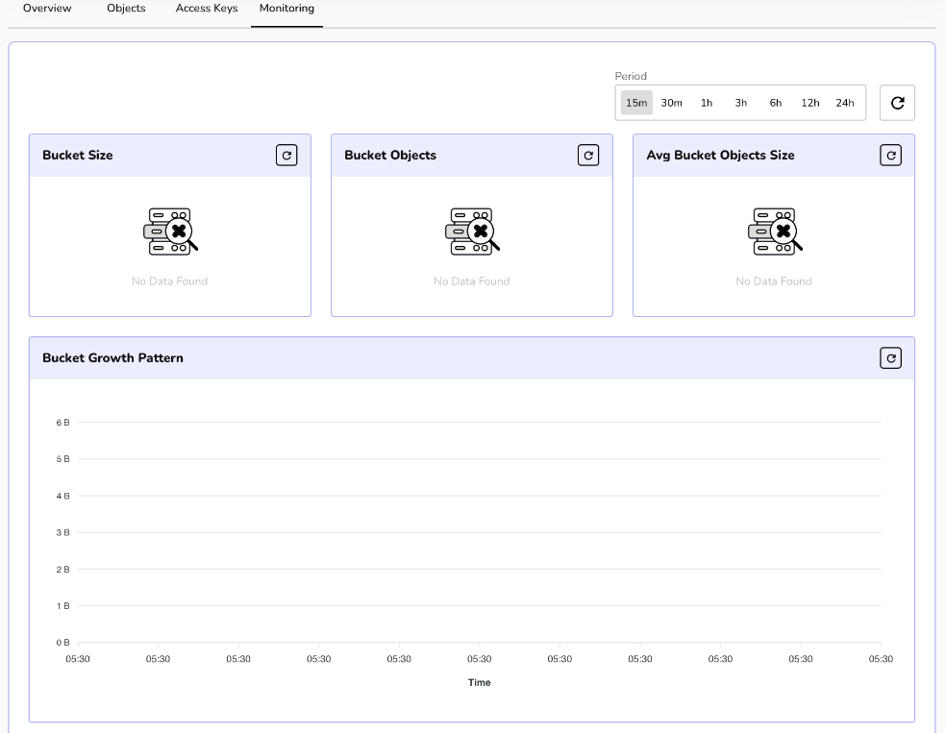Select the 30m period option
The height and width of the screenshot is (733, 945).
point(671,103)
